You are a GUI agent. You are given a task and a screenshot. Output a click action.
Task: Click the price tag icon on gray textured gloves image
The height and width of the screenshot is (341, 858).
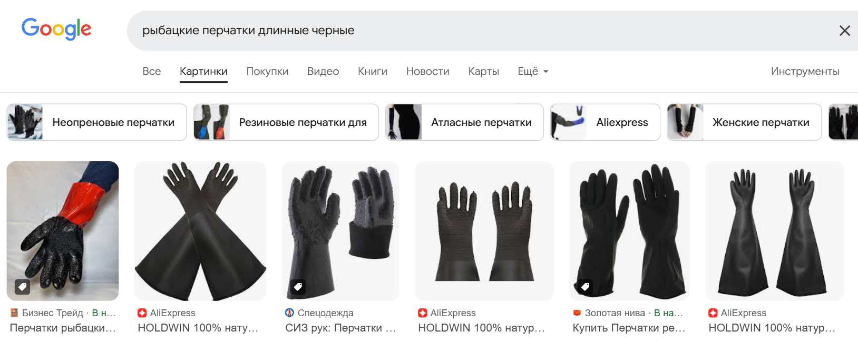[x=298, y=287]
